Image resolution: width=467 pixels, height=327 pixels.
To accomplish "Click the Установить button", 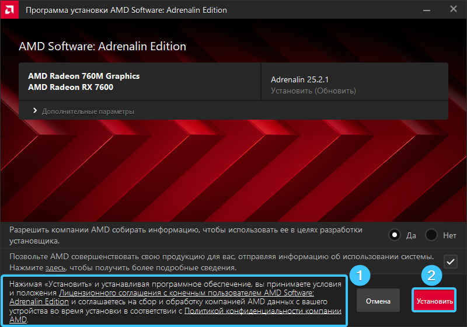I will click(x=434, y=301).
